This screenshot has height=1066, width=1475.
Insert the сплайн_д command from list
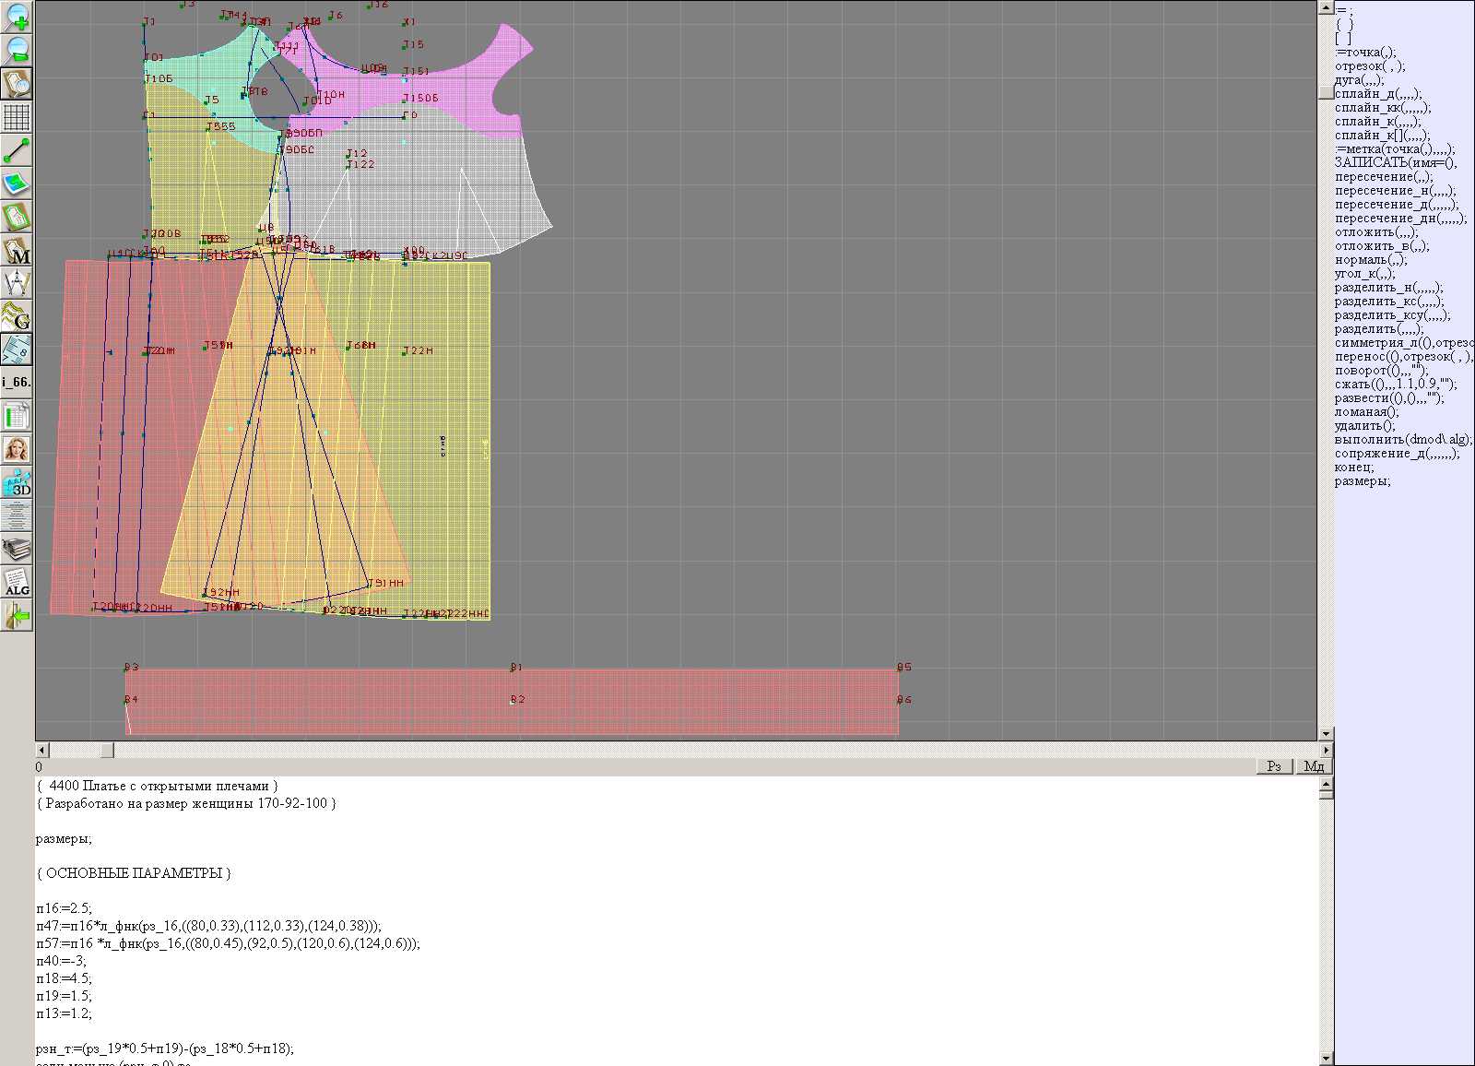click(1377, 94)
